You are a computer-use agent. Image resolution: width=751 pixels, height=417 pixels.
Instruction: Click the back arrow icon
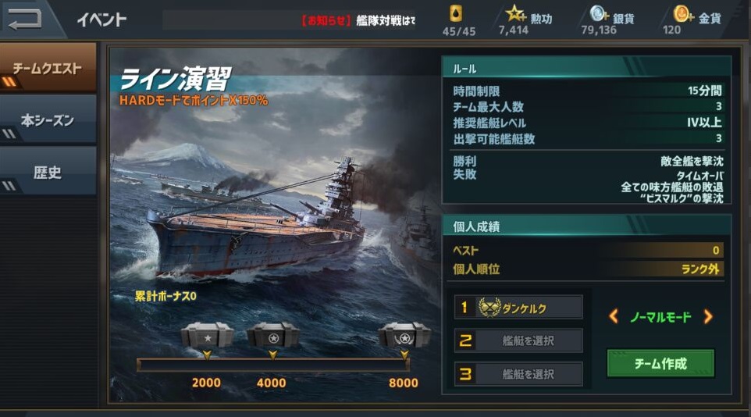tap(24, 18)
